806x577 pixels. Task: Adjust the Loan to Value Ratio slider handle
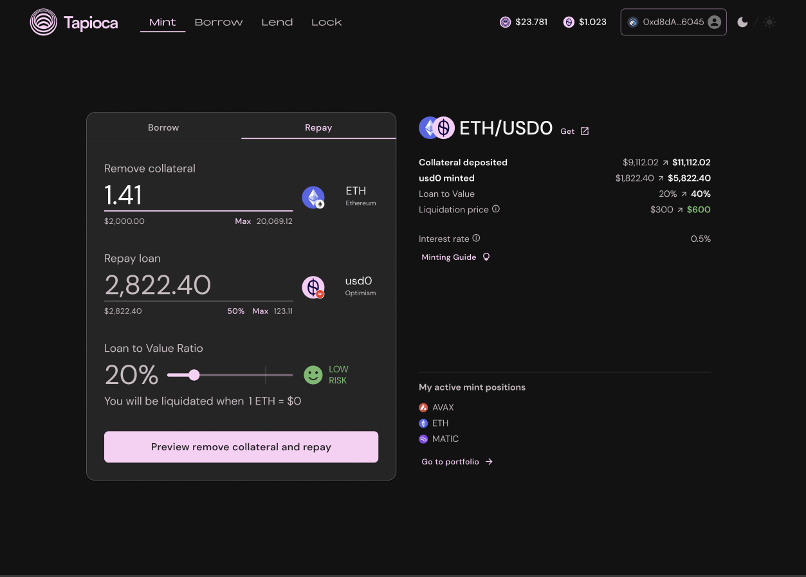[x=194, y=375]
